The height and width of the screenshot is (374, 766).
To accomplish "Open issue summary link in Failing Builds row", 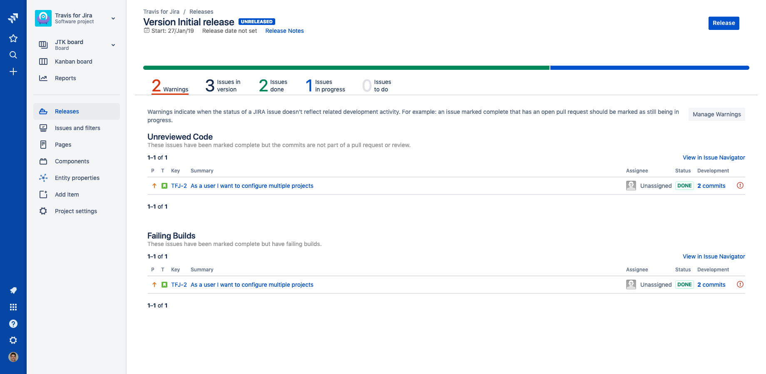I will point(252,285).
